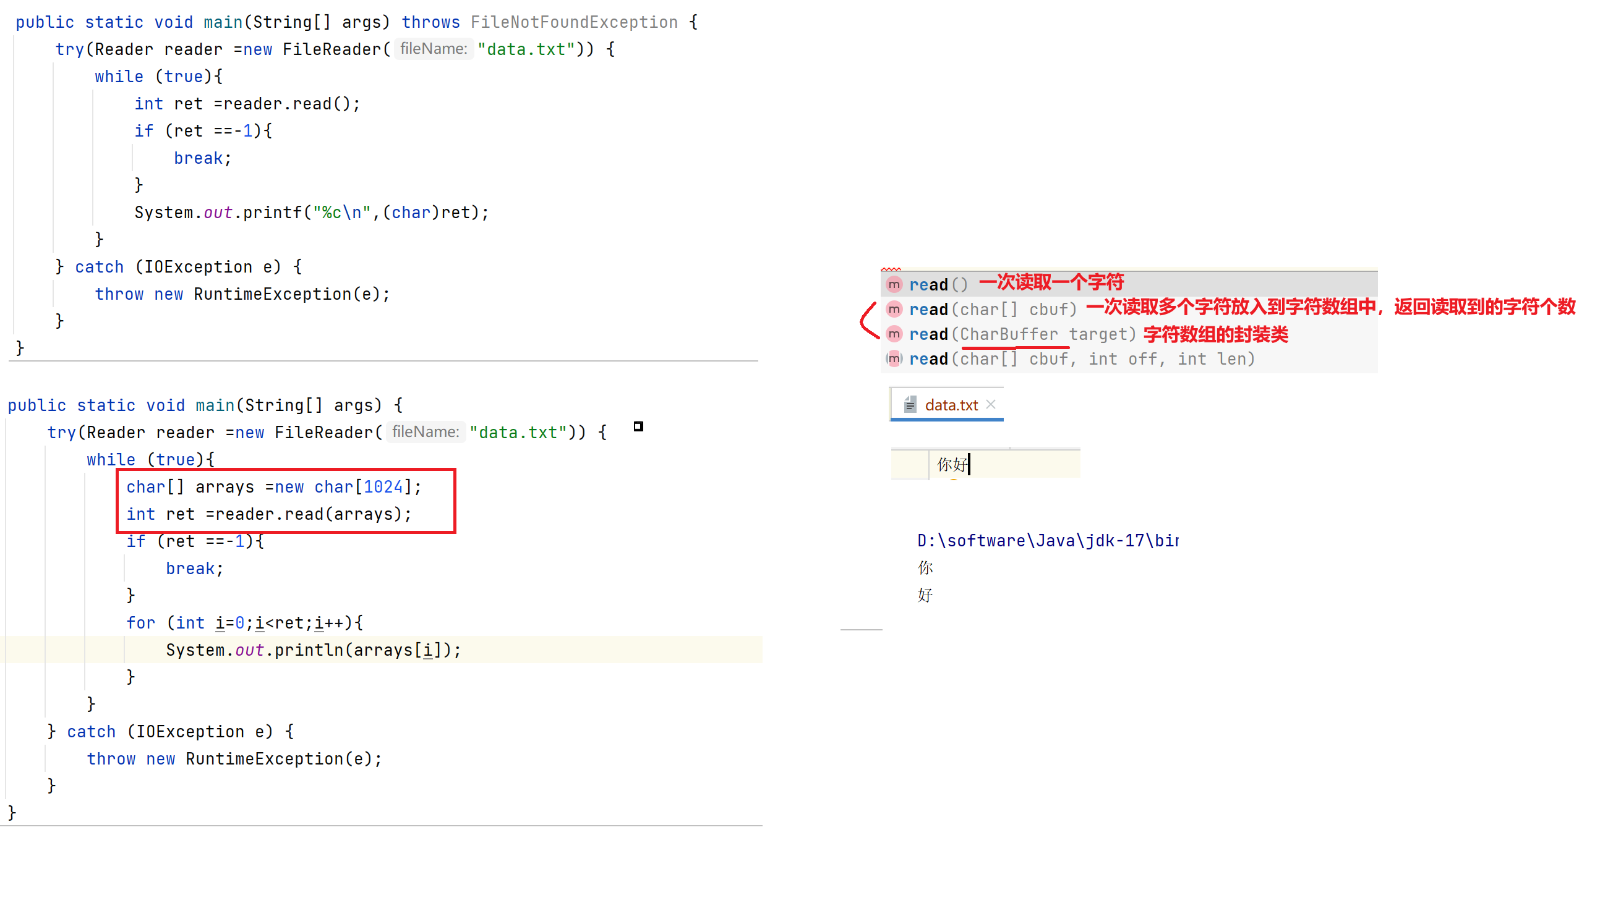Click the method icon for read(char[] cbuf)

[x=894, y=309]
